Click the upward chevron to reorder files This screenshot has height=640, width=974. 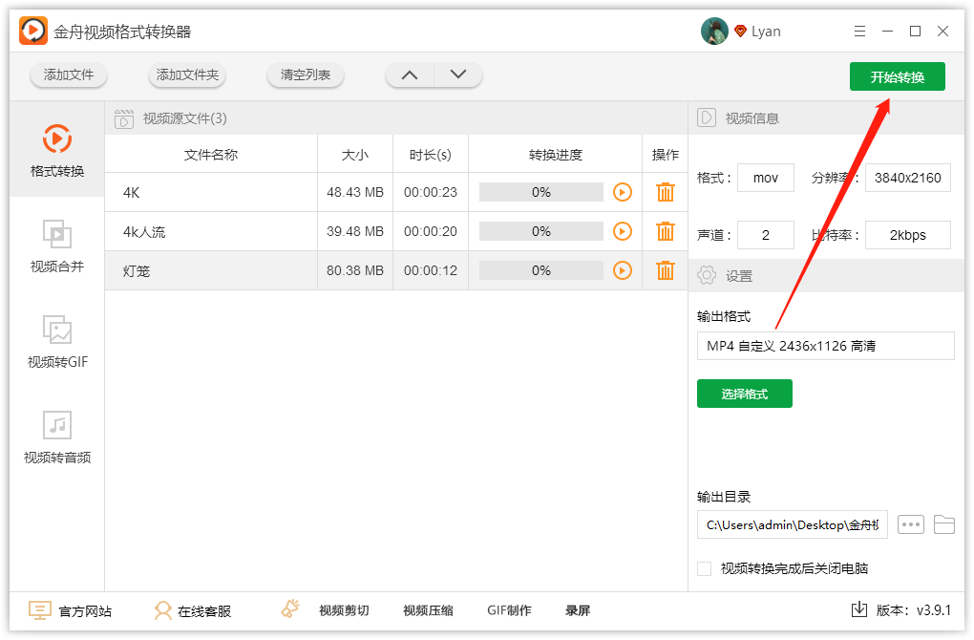[x=409, y=74]
